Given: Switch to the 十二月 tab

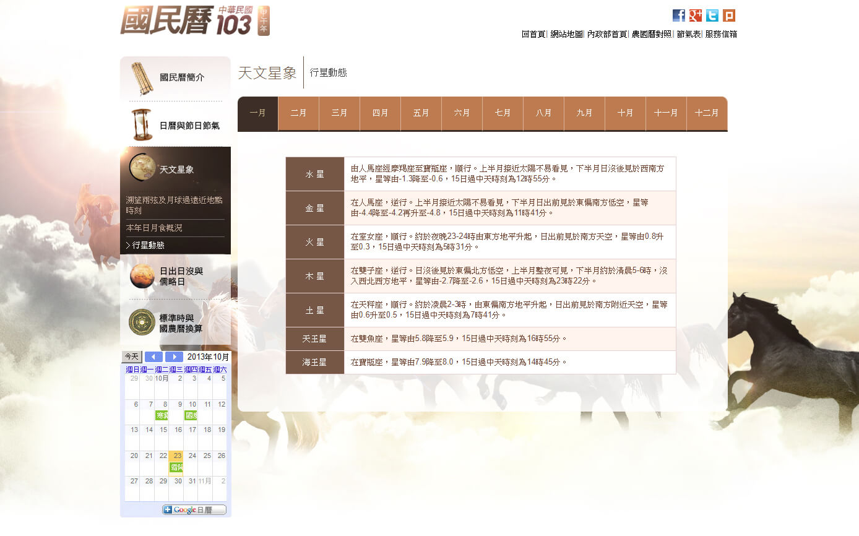Looking at the screenshot, I should [707, 113].
